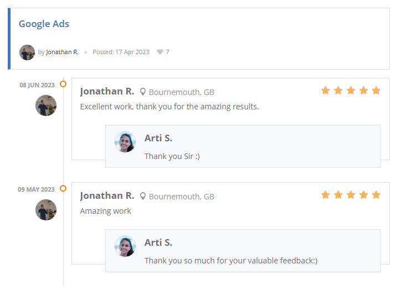Screen dimensions: 407x296
Task: Click the third star in the May review
Action: [x=351, y=195]
